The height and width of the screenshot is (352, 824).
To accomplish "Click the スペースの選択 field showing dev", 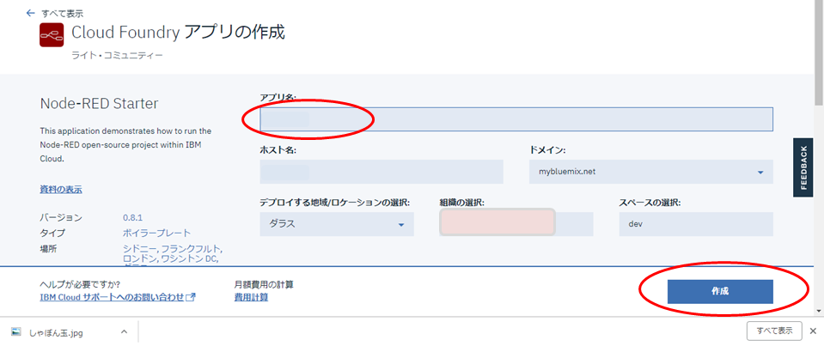I will point(696,224).
